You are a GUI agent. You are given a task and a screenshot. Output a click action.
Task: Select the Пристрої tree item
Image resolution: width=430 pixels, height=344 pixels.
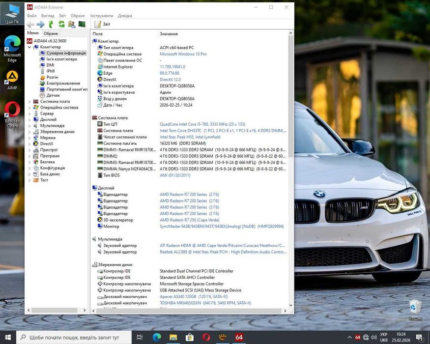pyautogui.click(x=49, y=150)
